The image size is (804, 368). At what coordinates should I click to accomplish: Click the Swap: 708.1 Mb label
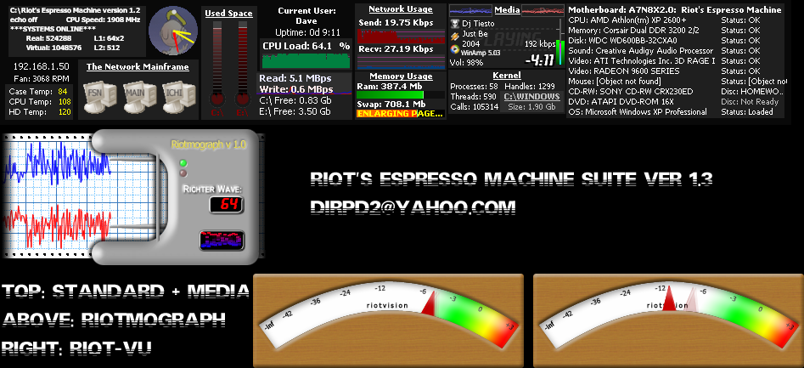click(391, 105)
